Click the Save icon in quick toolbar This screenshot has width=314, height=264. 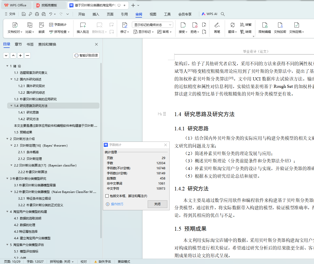24,14
